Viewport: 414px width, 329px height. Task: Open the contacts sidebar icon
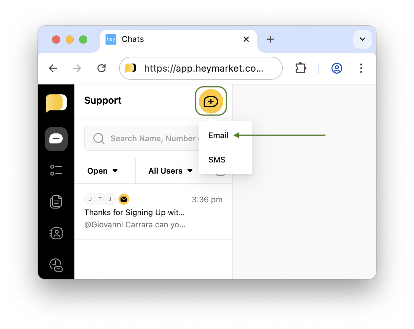[56, 233]
